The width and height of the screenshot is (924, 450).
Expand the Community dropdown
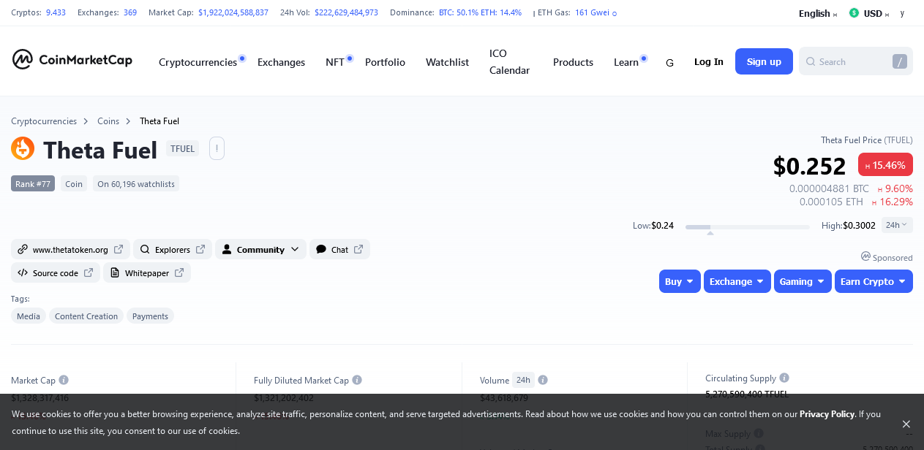(x=260, y=249)
